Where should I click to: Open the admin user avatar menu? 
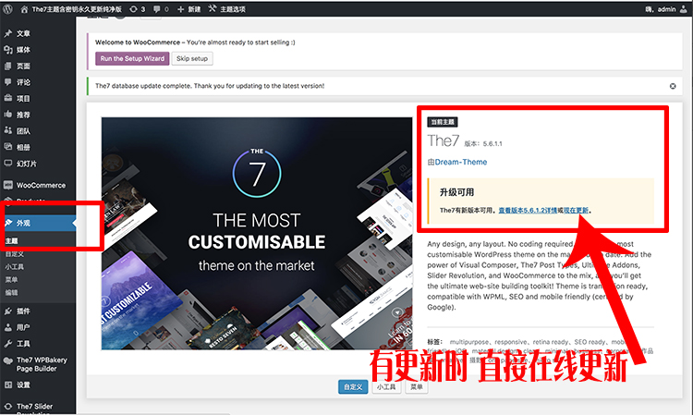coord(683,9)
